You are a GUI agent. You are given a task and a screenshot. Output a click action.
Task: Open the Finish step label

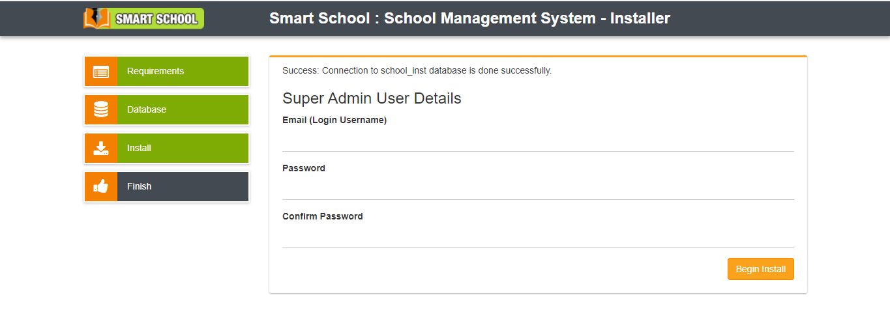click(139, 187)
